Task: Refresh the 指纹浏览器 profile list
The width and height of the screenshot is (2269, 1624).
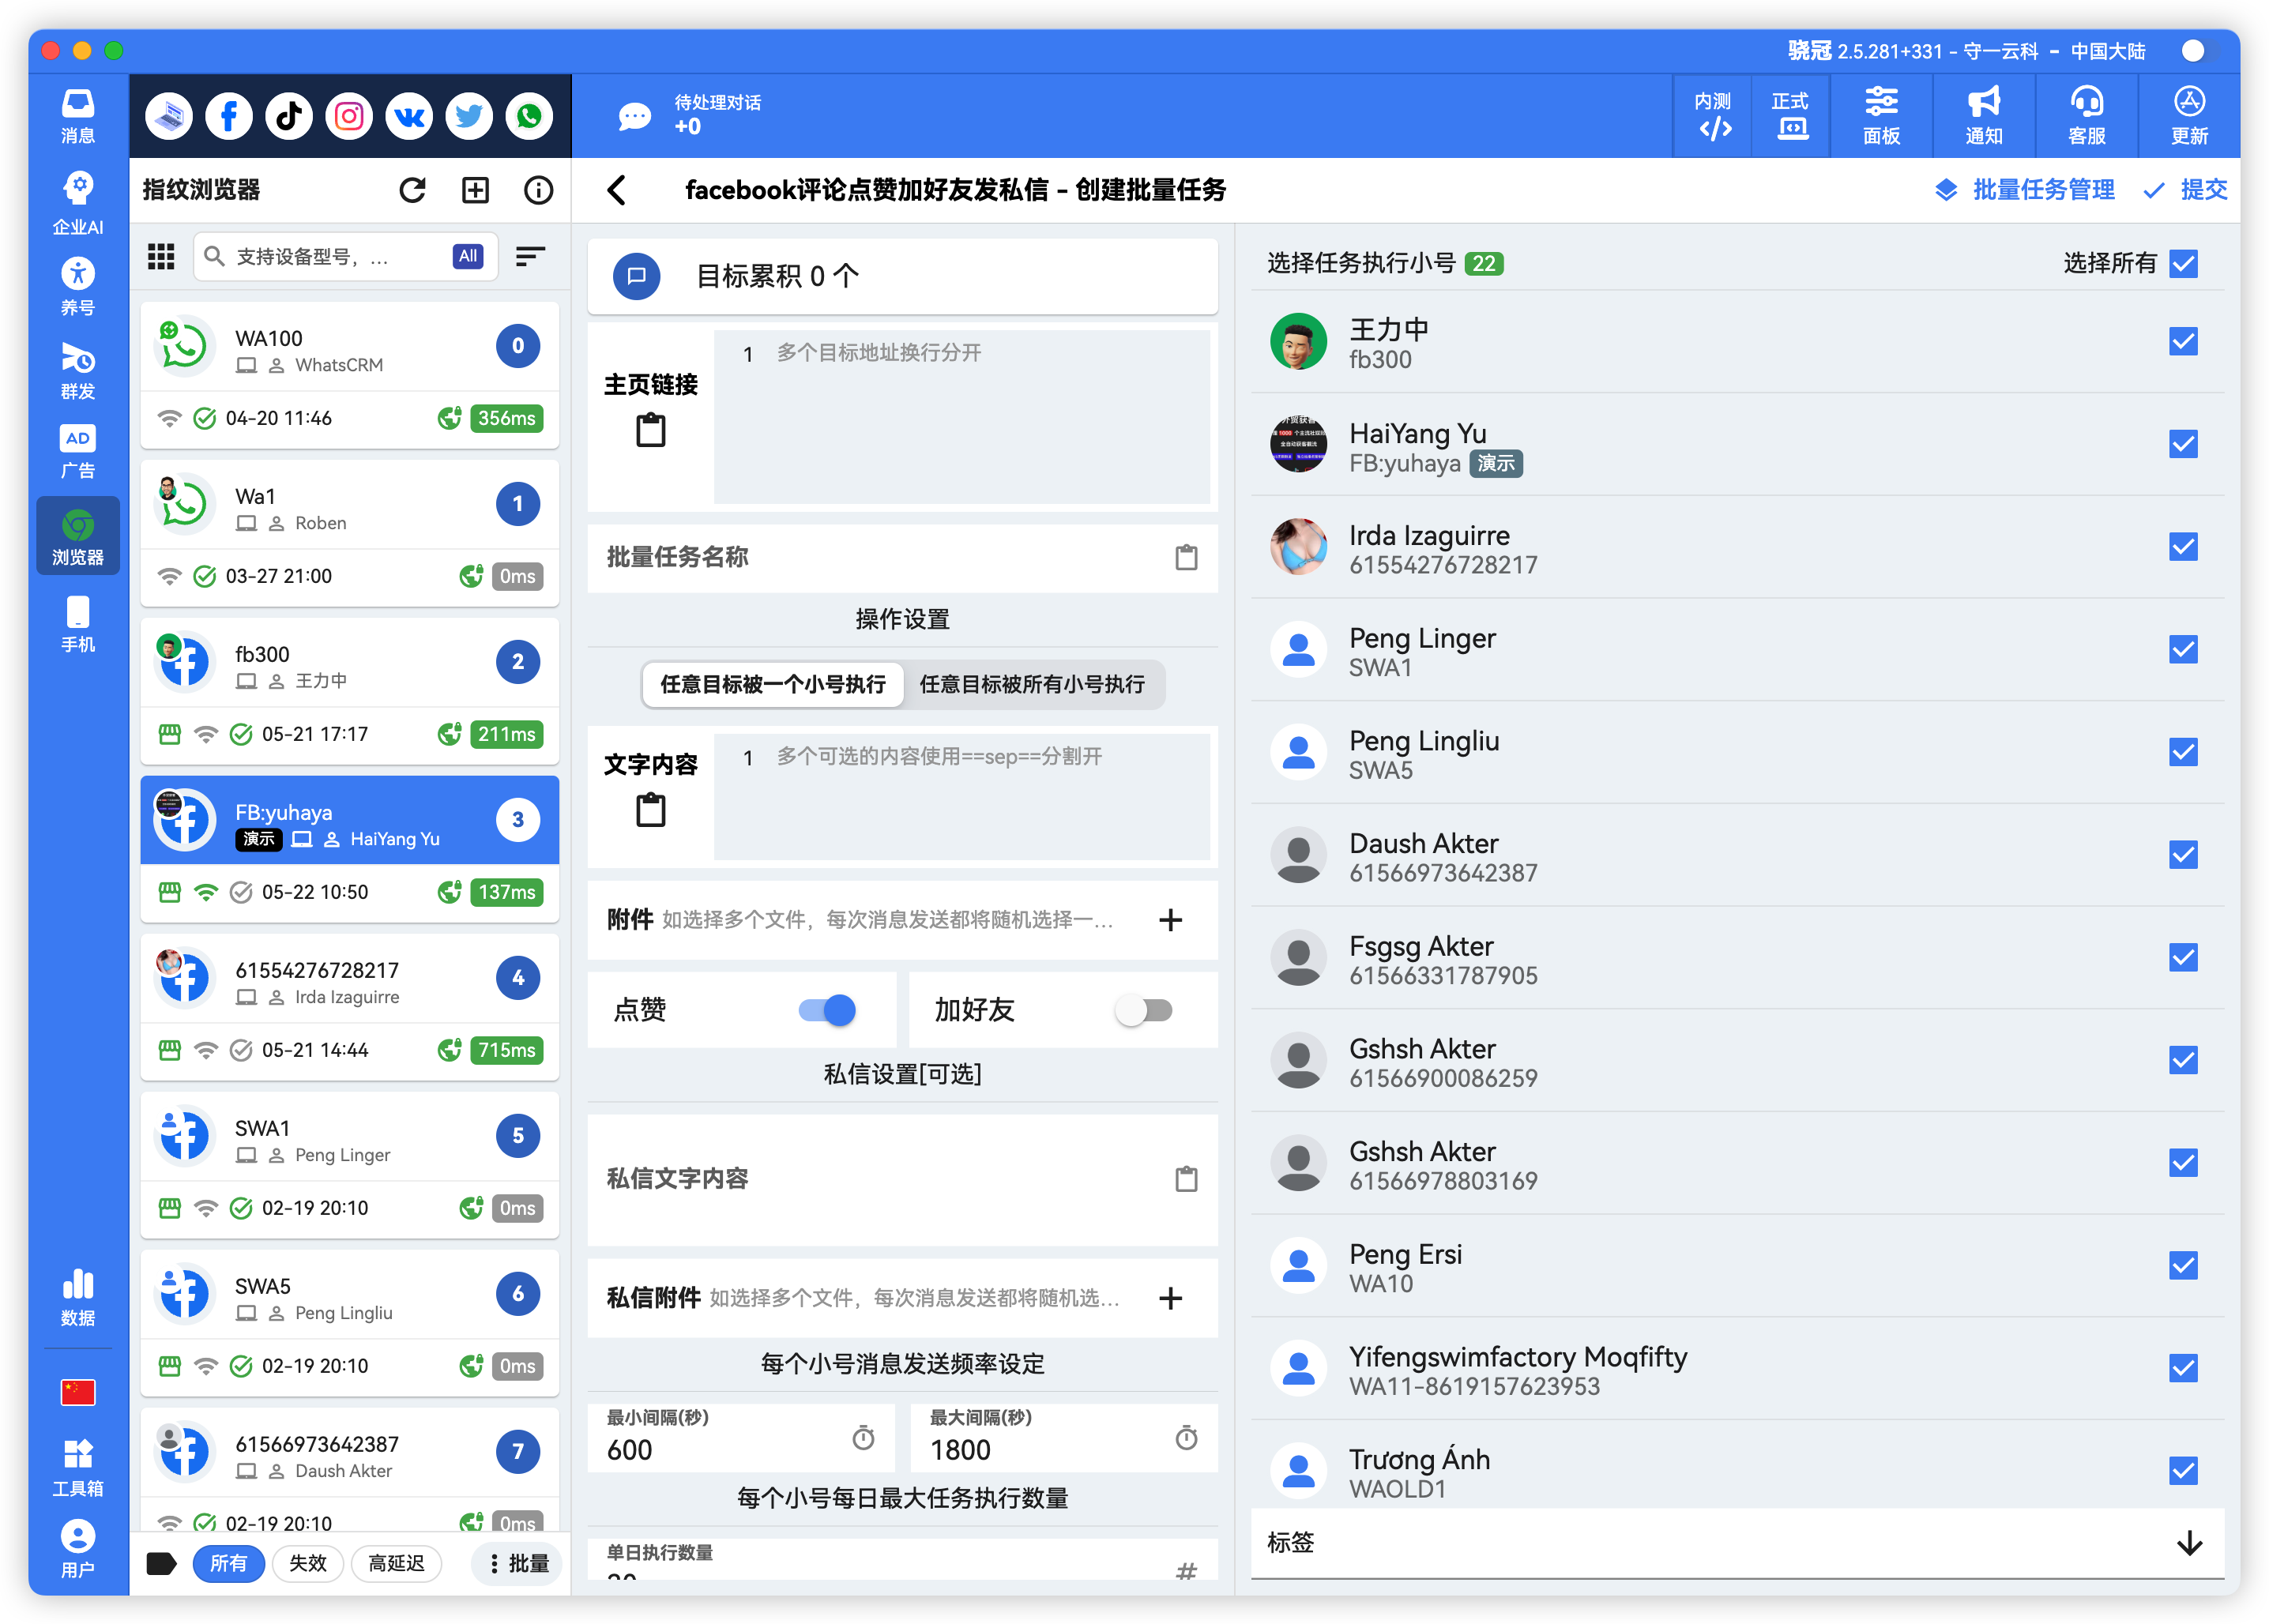Action: [x=412, y=190]
